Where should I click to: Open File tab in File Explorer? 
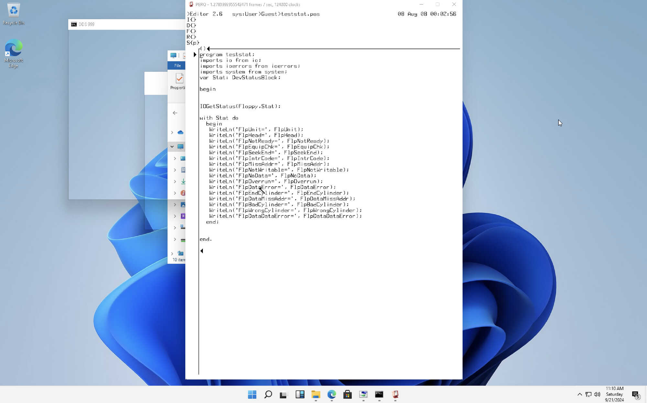point(177,66)
